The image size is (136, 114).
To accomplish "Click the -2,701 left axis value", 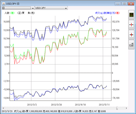I will 7,81.
